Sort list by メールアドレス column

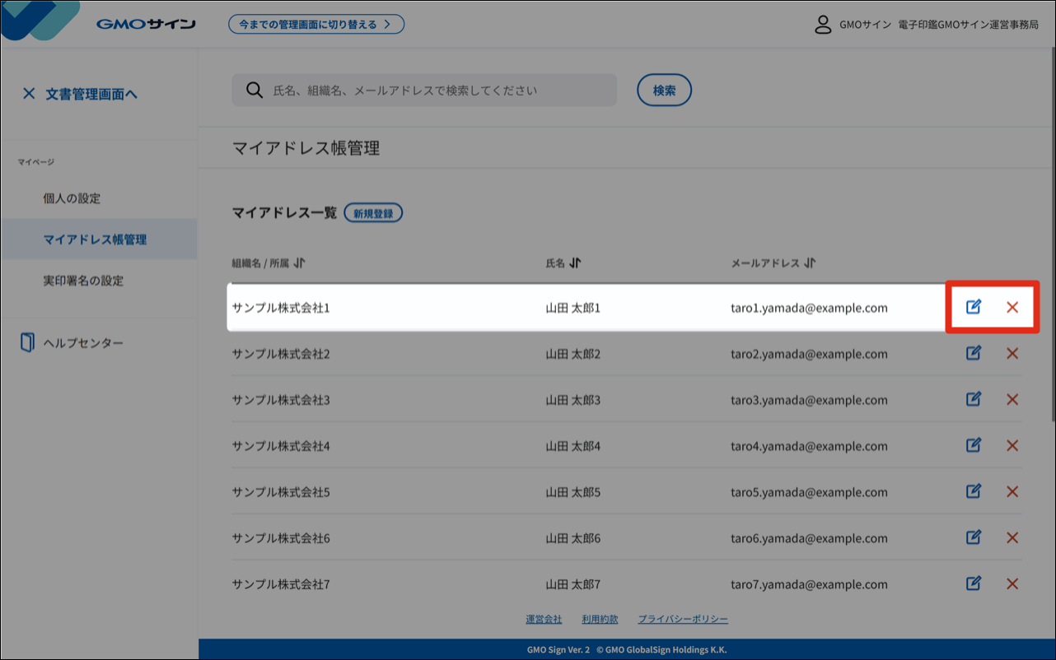[810, 263]
